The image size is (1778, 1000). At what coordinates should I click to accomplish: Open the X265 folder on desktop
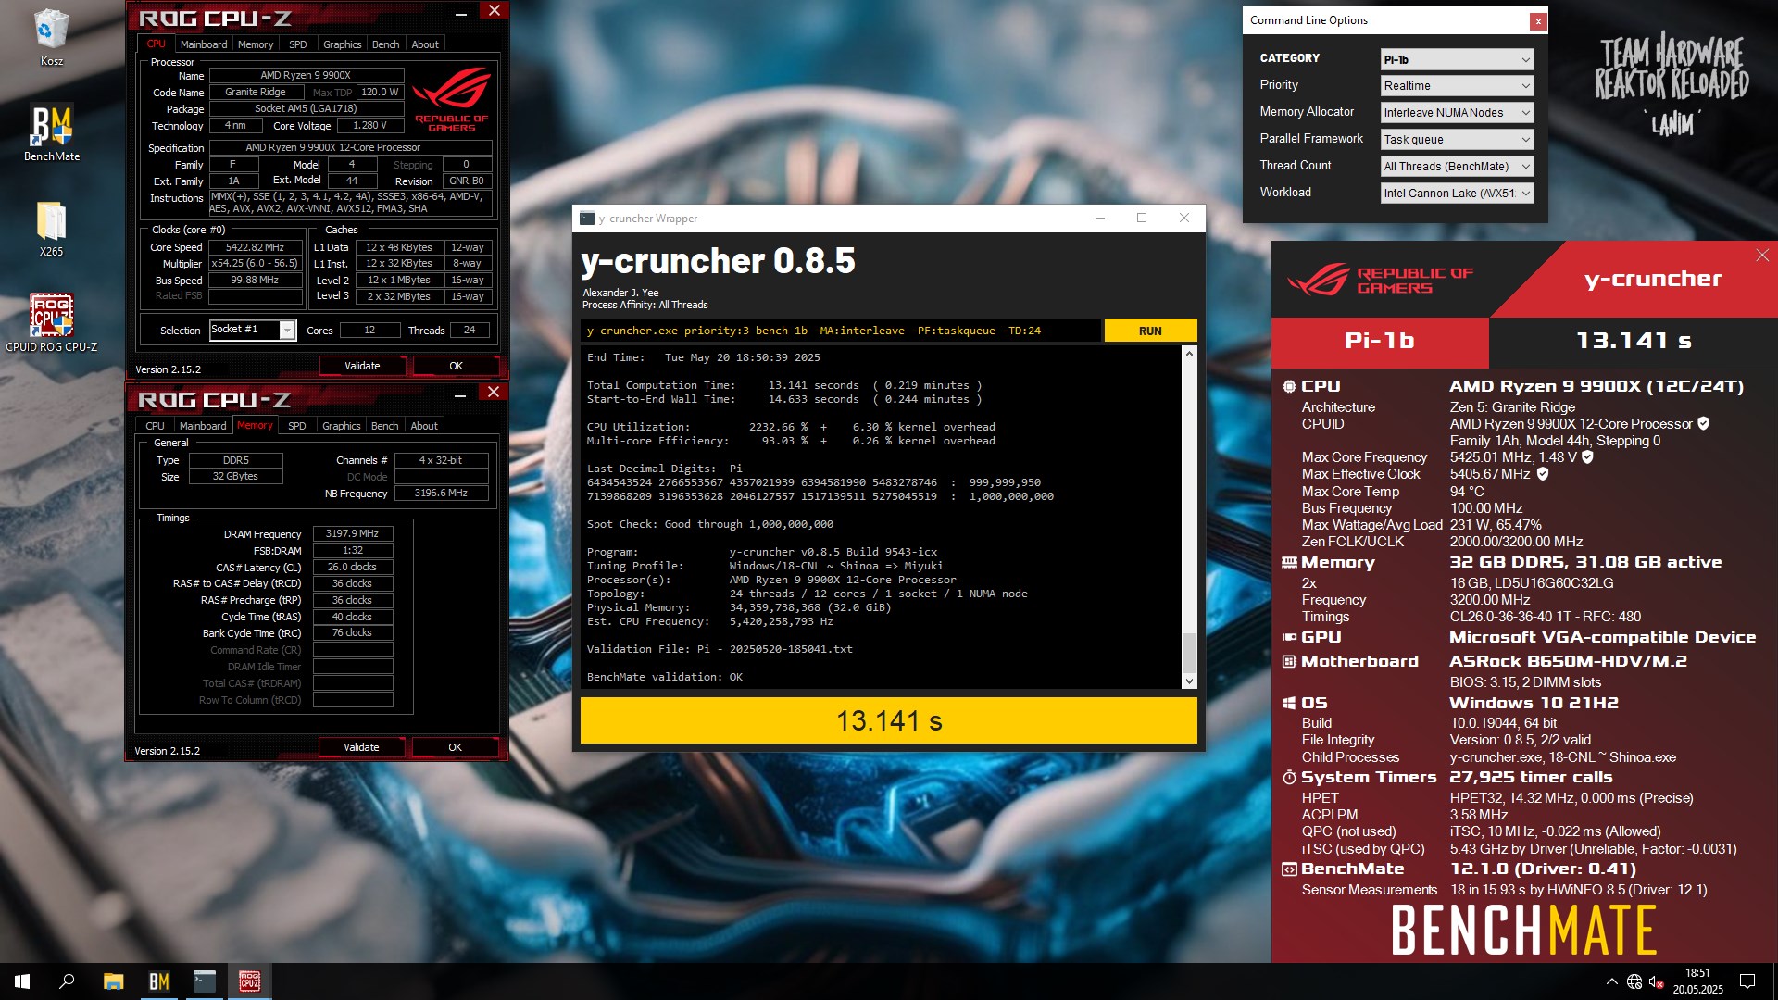[x=51, y=229]
